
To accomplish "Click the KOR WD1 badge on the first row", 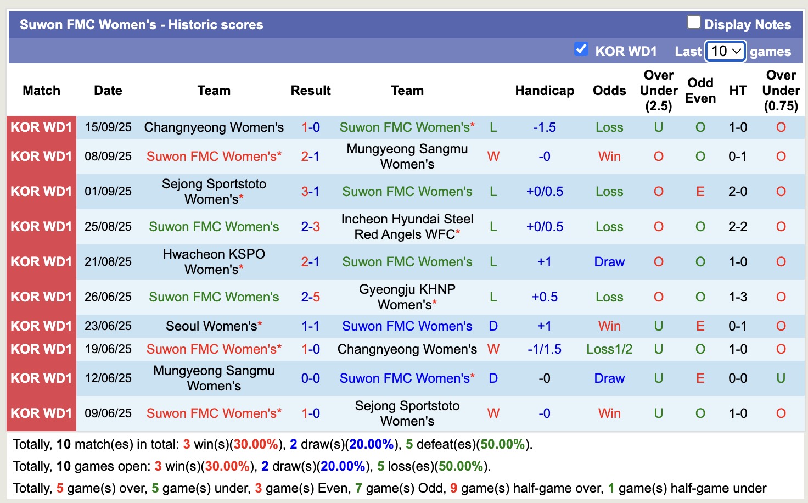I will (x=41, y=127).
